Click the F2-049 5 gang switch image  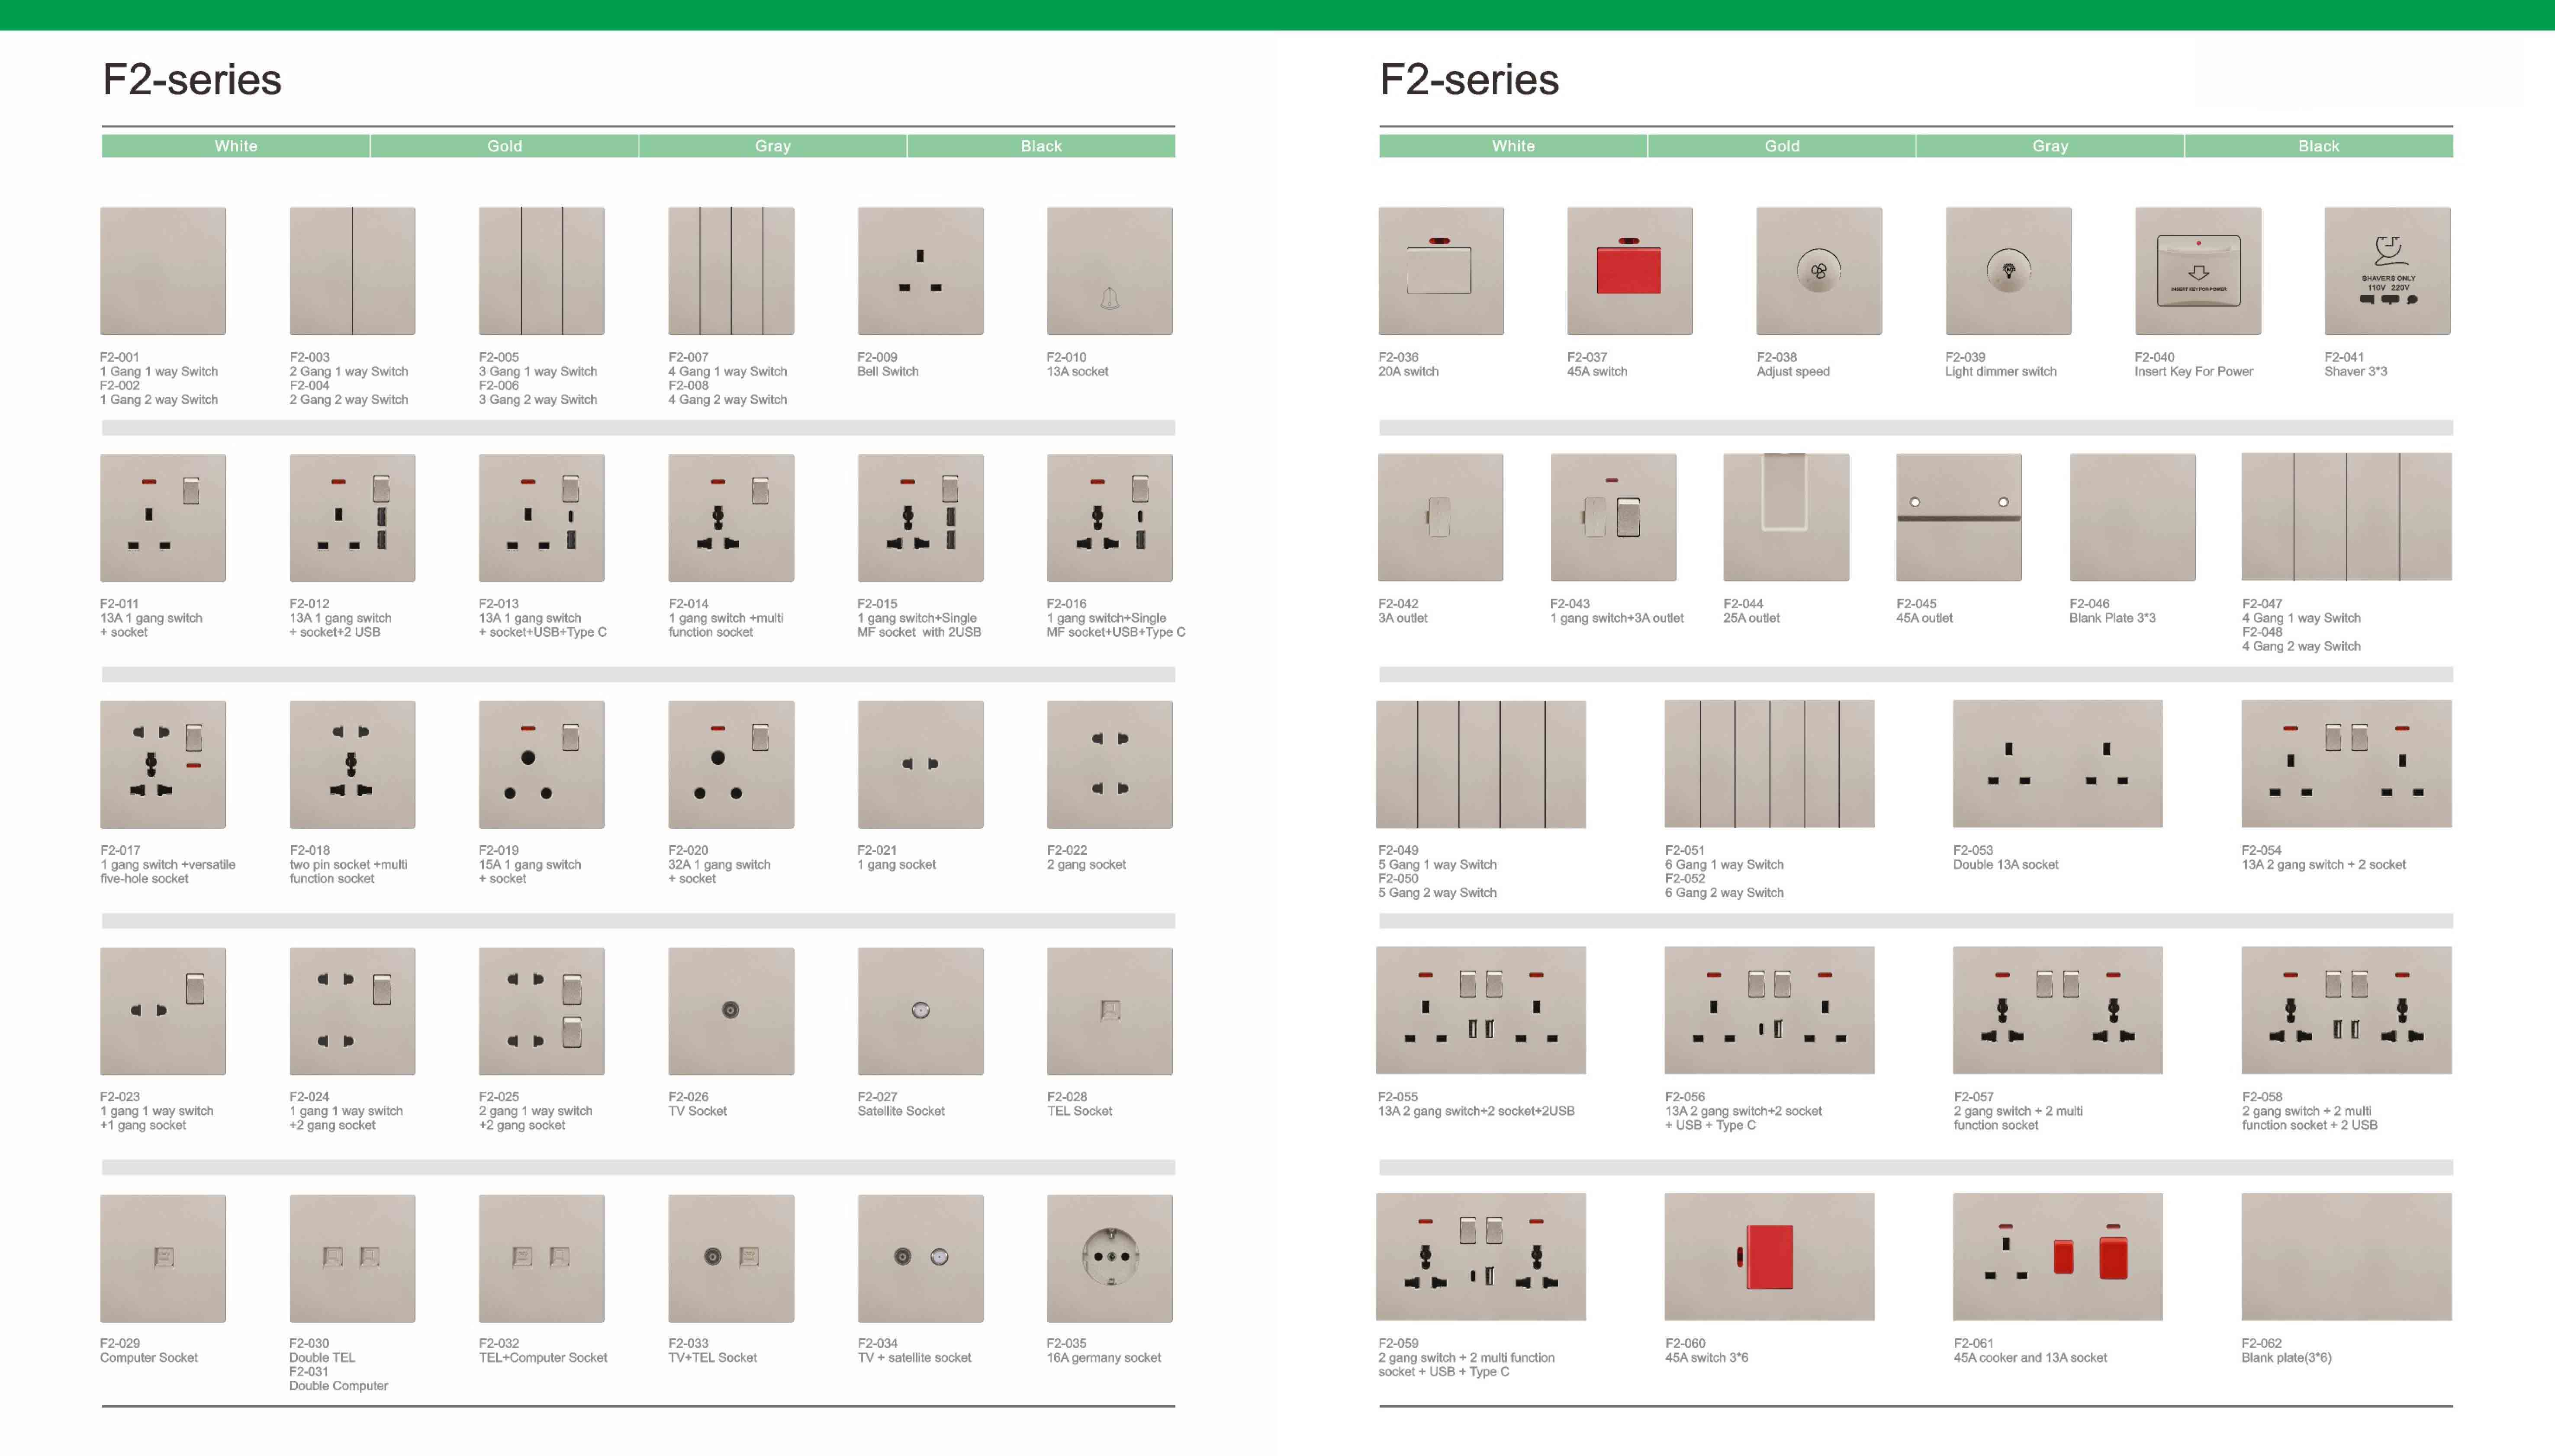tap(1480, 764)
